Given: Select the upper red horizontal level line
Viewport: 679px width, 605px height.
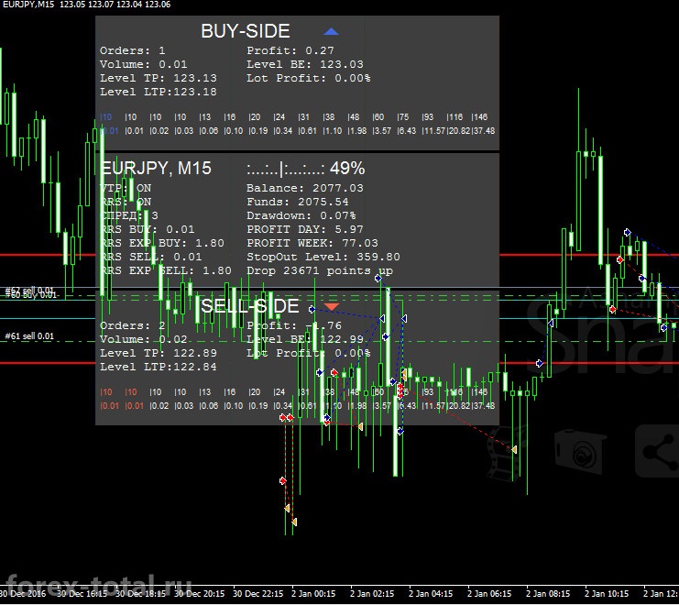Looking at the screenshot, I should coord(48,255).
